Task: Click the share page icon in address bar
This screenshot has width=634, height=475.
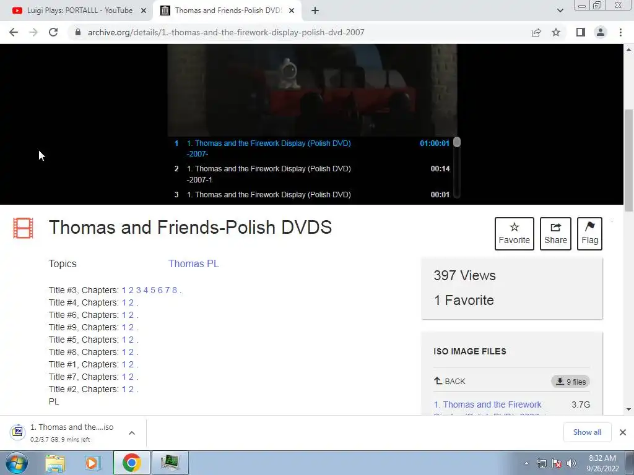Action: [536, 32]
